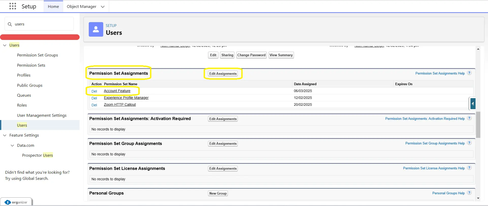Open Activation Required help question icon
Viewport: 488px width, 206px height.
469,118
